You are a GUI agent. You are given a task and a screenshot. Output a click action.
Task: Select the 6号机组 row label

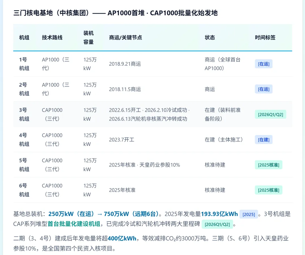(x=24, y=190)
